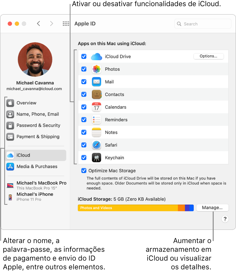Viewport: 236px width, 273px height.
Task: Click the search magnifying glass icon
Action: click(x=179, y=24)
